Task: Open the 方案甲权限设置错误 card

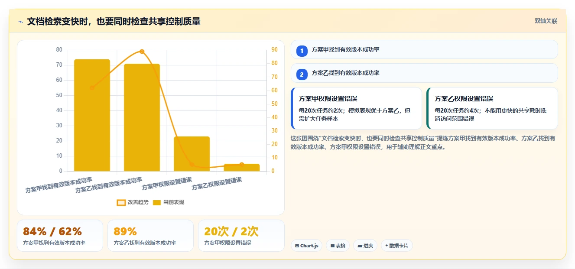Action: 356,108
